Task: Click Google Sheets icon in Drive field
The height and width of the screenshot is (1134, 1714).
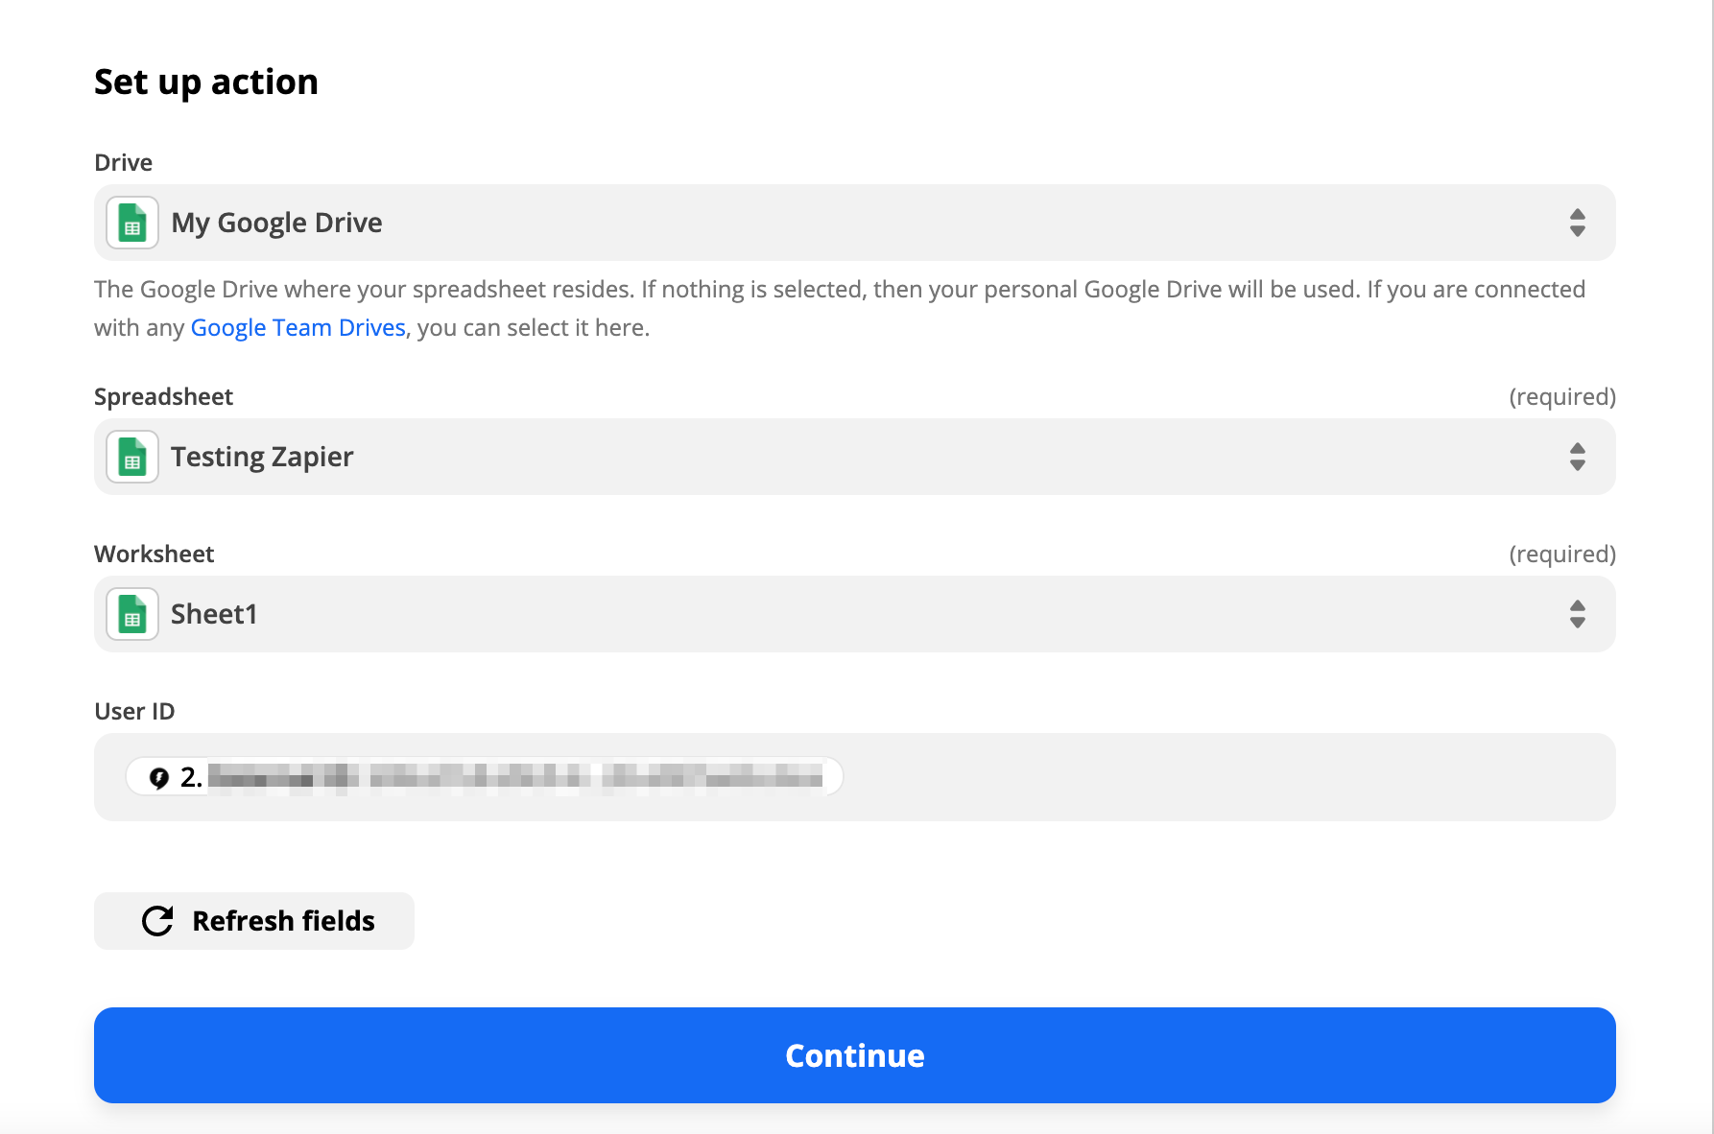Action: pyautogui.click(x=132, y=223)
